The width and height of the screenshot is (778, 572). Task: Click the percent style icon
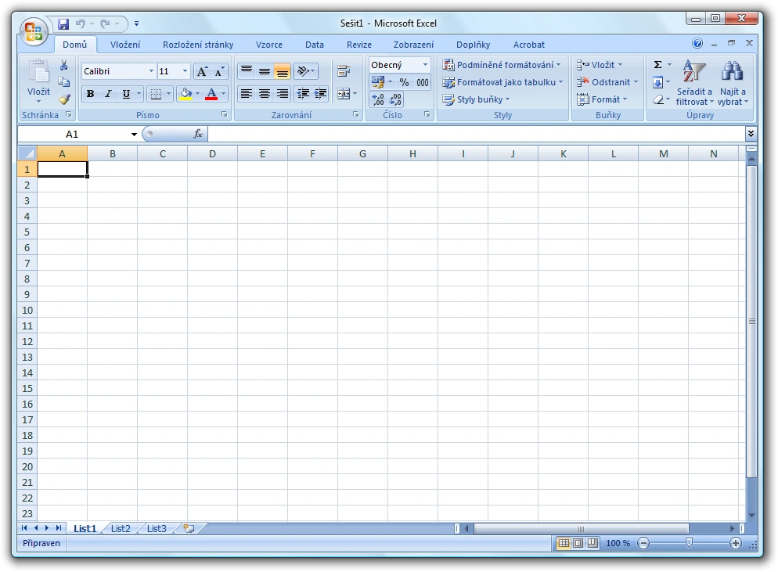coord(404,82)
